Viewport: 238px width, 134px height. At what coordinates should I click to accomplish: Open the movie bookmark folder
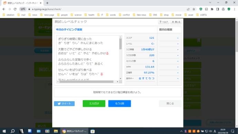177,15
